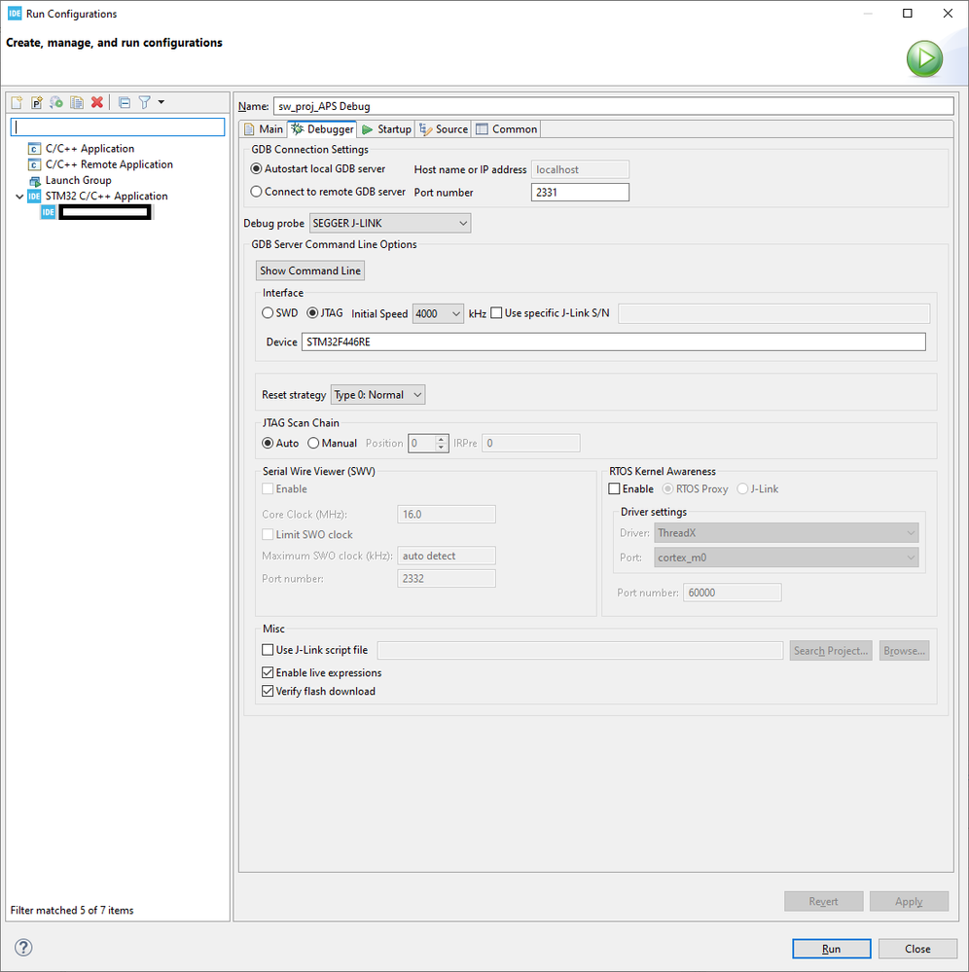Screen dimensions: 969x972
Task: Collapse STM32 C/C++ Application node
Action: [x=19, y=197]
